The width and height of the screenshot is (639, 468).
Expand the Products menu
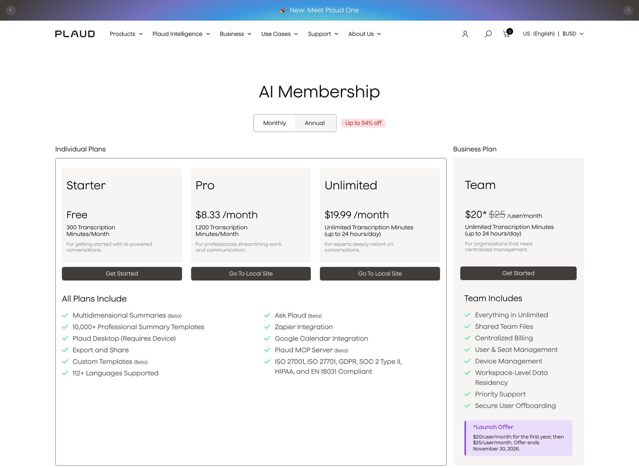pyautogui.click(x=126, y=34)
